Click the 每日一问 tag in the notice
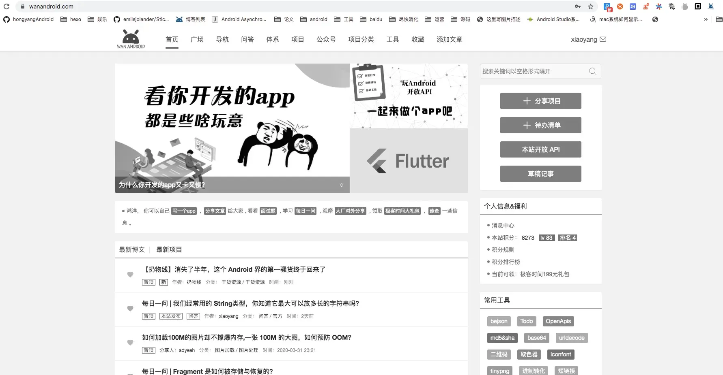 pyautogui.click(x=306, y=211)
